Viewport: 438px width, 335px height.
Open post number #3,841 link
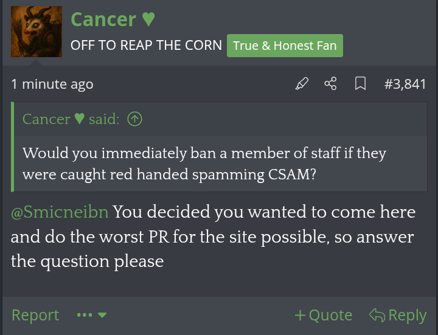405,84
